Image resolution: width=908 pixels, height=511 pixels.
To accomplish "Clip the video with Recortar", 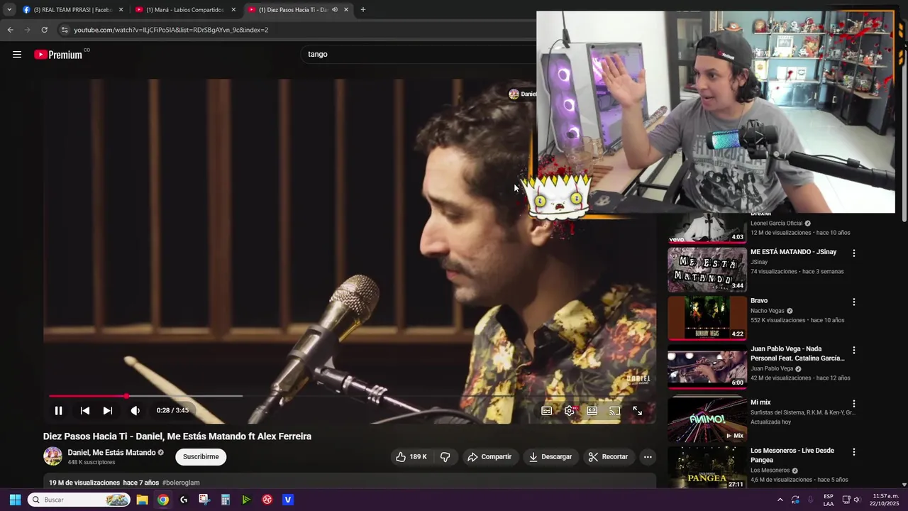I will pos(609,457).
